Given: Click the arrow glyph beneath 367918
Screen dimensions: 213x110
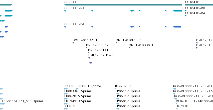Looking at the screenshot, I should [x=177, y=109].
